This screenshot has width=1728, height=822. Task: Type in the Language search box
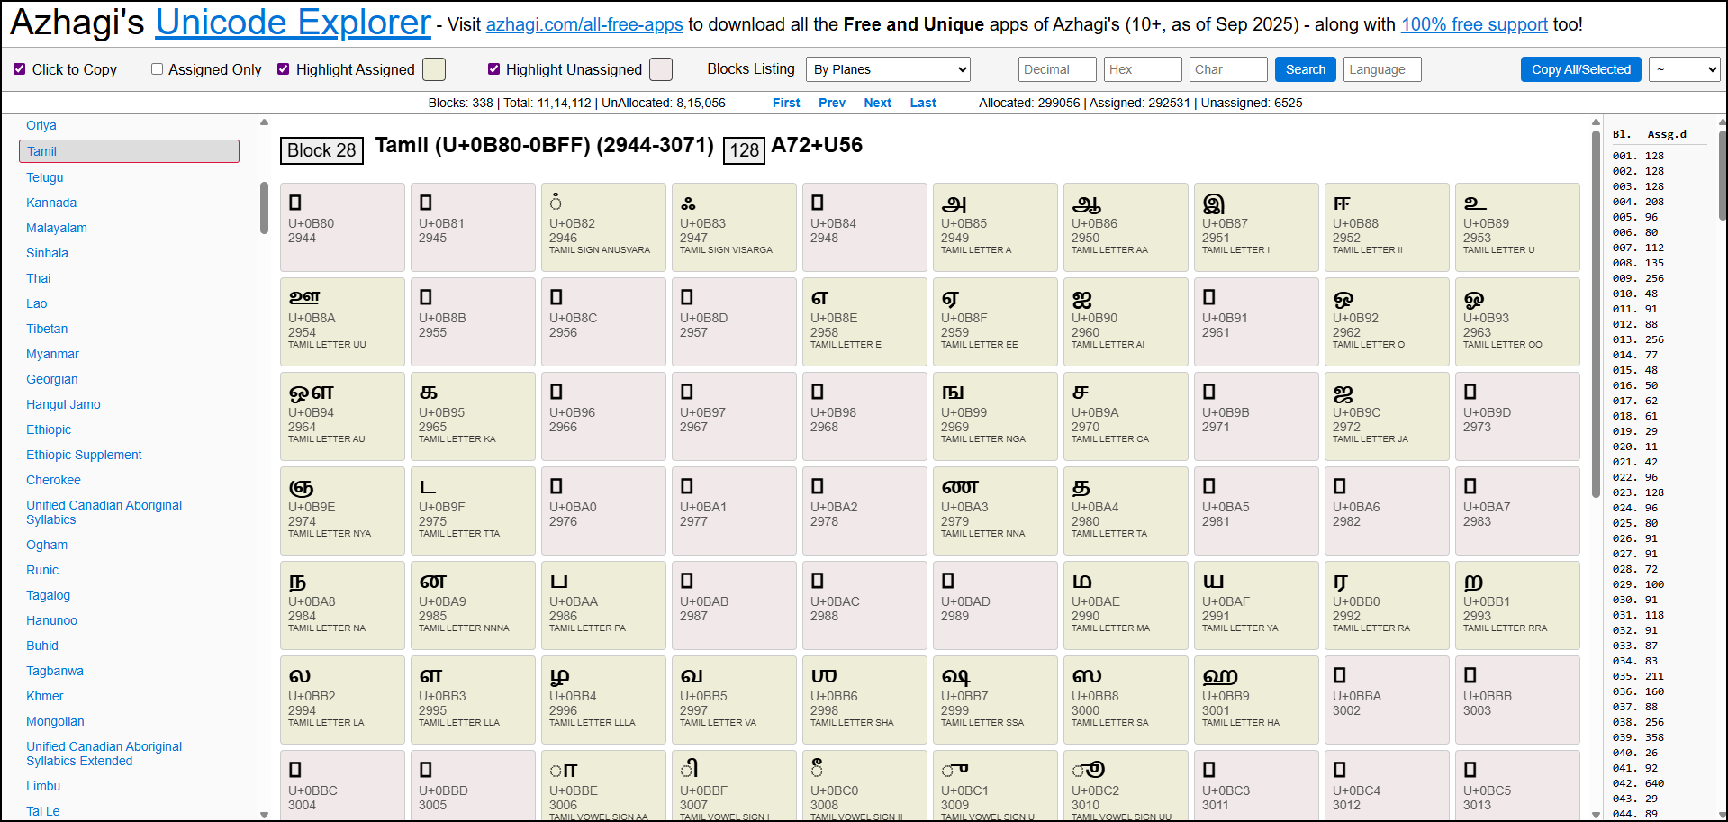click(1381, 68)
